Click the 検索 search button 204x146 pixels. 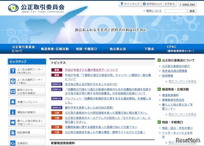click(192, 11)
